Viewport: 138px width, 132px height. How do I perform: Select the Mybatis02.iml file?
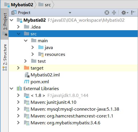tap(42, 75)
